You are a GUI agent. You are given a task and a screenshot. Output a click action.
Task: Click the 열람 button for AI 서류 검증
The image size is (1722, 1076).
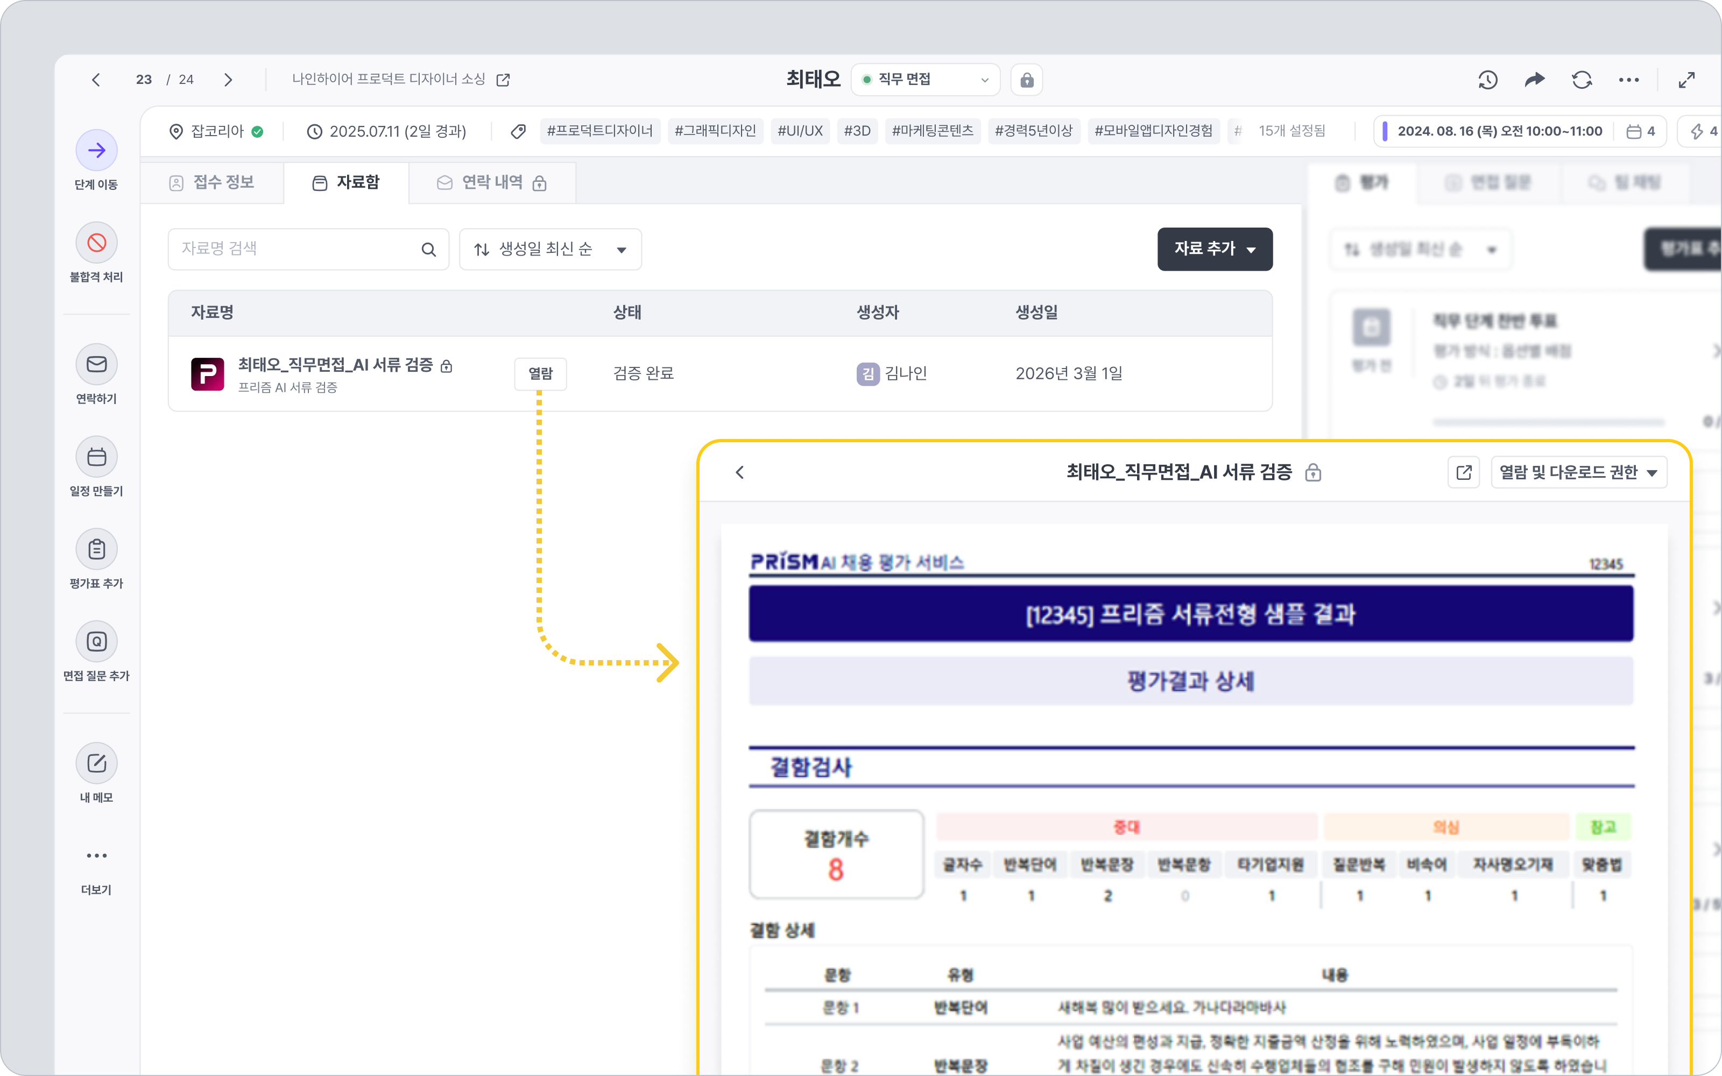[540, 373]
